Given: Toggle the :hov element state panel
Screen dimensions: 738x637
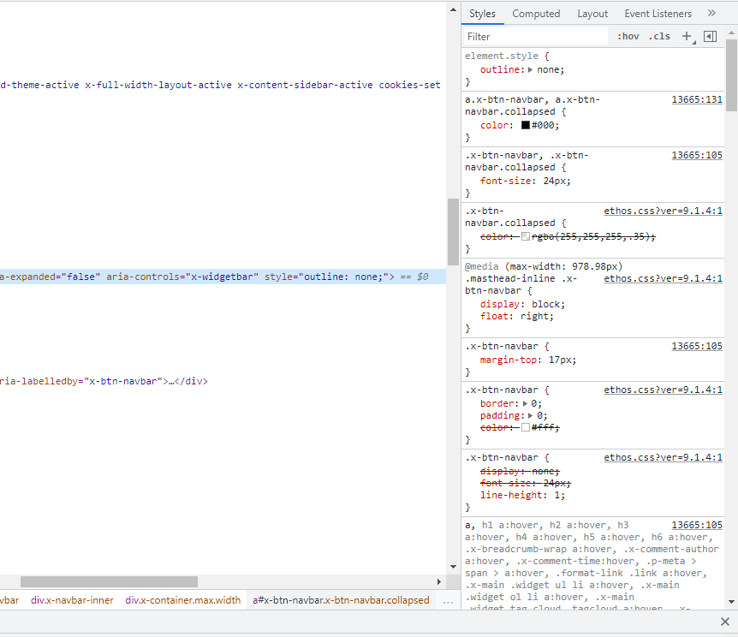Looking at the screenshot, I should 628,36.
